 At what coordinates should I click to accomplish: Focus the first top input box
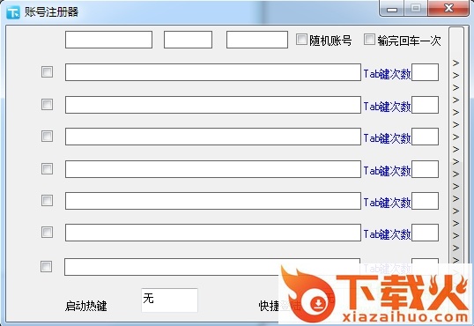pos(108,40)
